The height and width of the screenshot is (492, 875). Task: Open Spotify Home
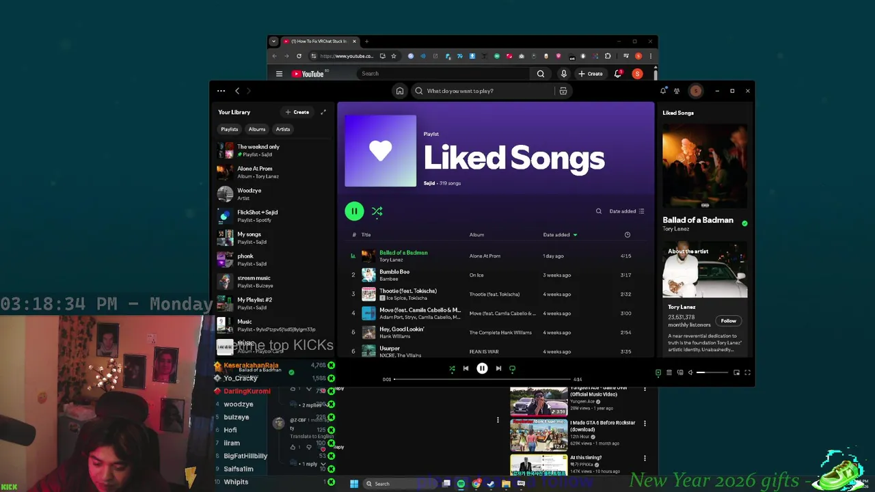[400, 91]
